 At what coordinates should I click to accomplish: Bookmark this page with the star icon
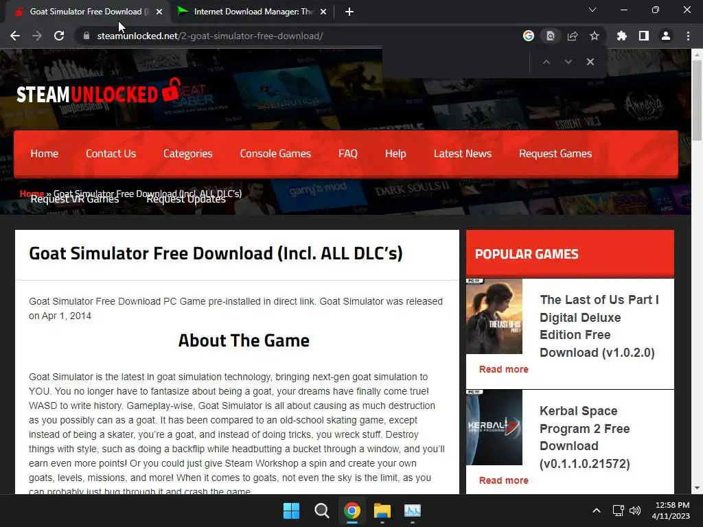point(595,36)
